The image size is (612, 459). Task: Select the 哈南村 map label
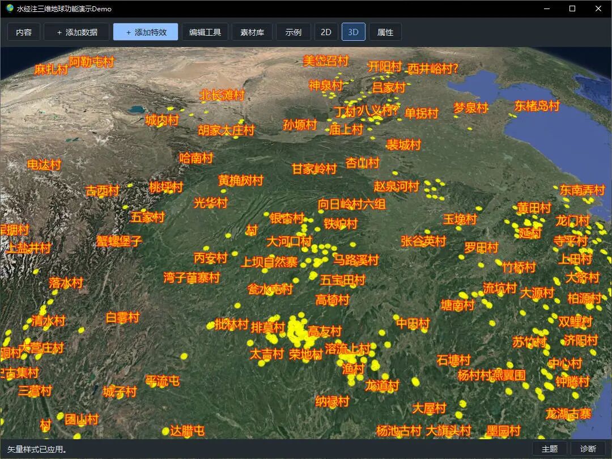coord(196,158)
